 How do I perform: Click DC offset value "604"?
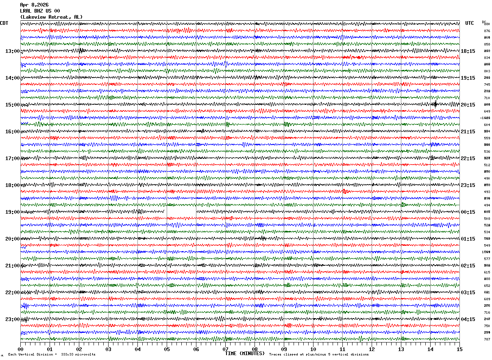[x=487, y=125]
